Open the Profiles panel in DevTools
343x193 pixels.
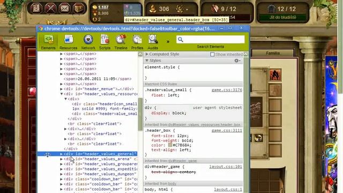(137, 42)
